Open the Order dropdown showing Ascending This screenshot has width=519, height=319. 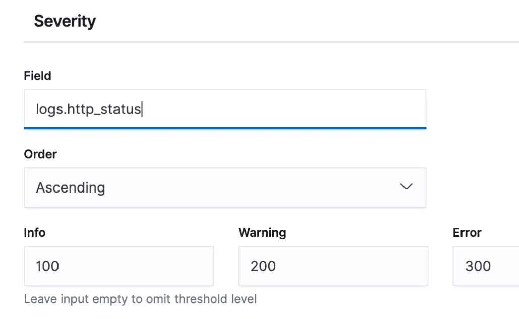pos(224,187)
